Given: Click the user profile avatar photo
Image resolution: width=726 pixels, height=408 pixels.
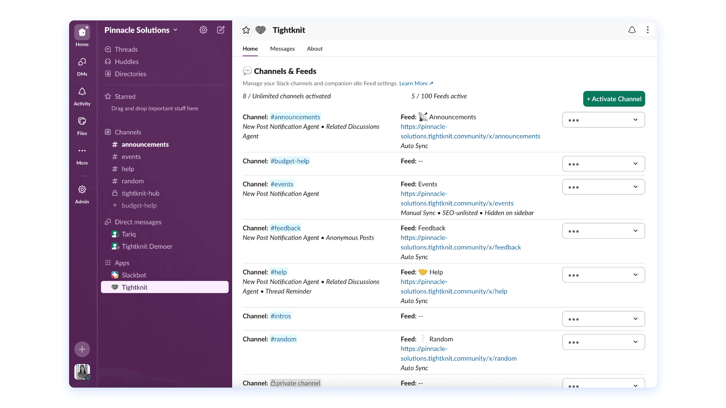Looking at the screenshot, I should coord(82,372).
